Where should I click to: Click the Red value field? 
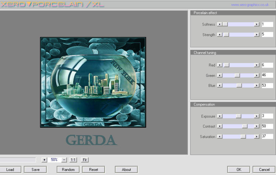point(268,65)
